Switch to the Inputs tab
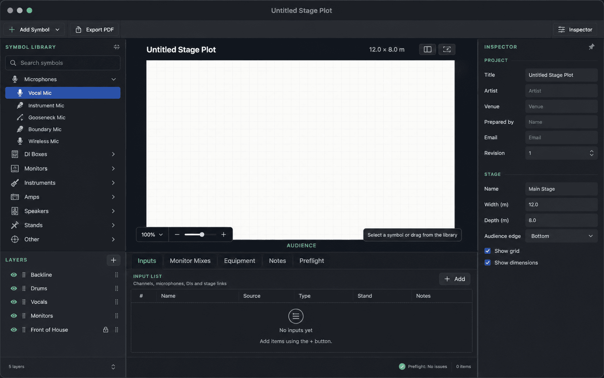 click(147, 261)
